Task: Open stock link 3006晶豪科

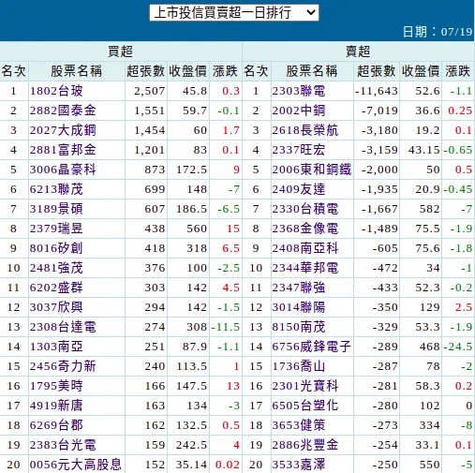Action: [63, 170]
